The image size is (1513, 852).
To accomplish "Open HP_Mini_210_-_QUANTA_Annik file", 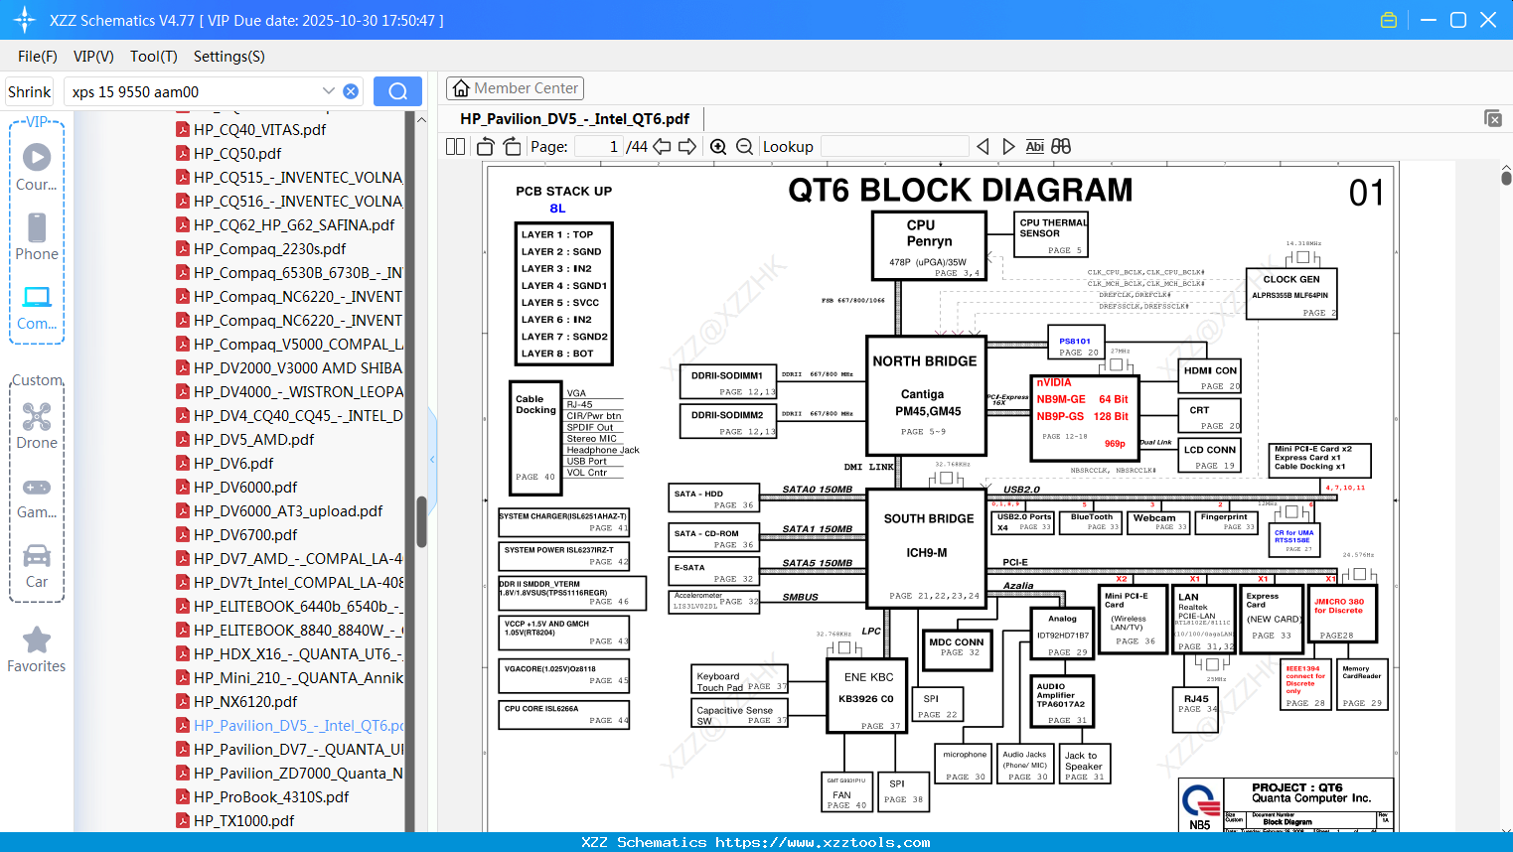I will [x=289, y=677].
